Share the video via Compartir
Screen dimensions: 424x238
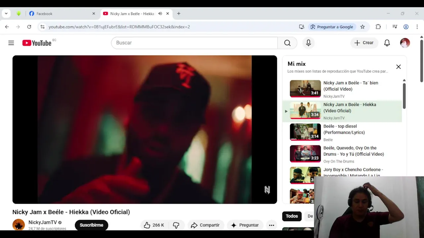[205, 225]
